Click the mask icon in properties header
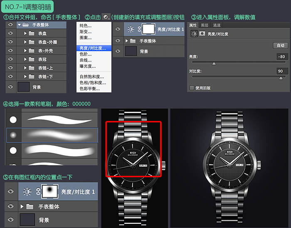This screenshot has width=291, height=228. pyautogui.click(x=202, y=34)
